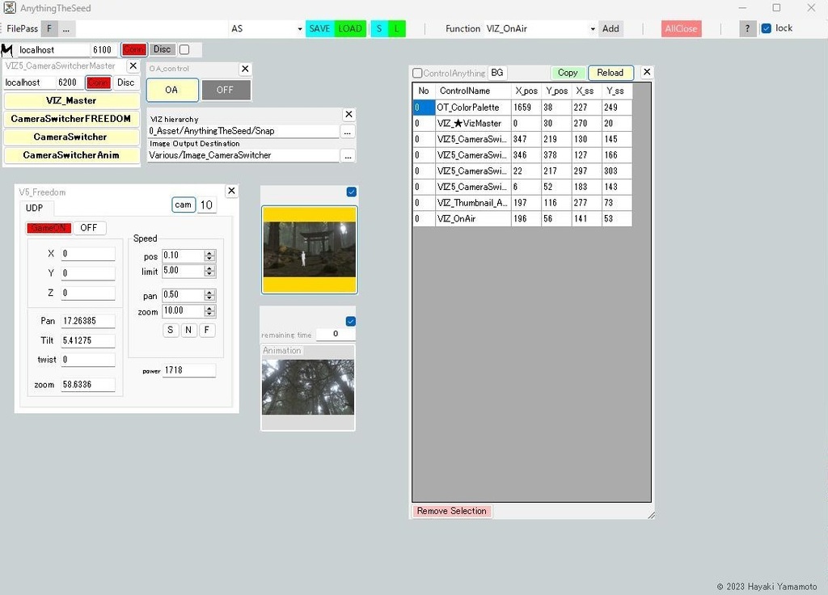828x595 pixels.
Task: Close the V5_Freedom panel
Action: point(231,191)
